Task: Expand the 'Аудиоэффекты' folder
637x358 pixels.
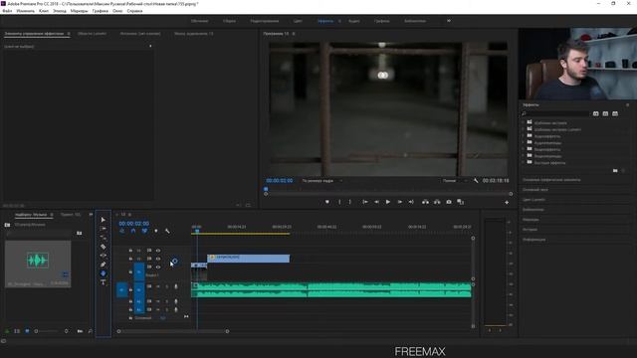Action: (524, 136)
